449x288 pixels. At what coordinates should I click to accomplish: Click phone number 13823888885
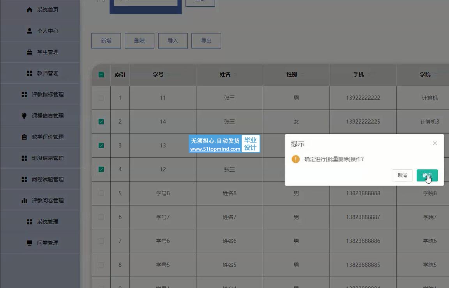363,265
